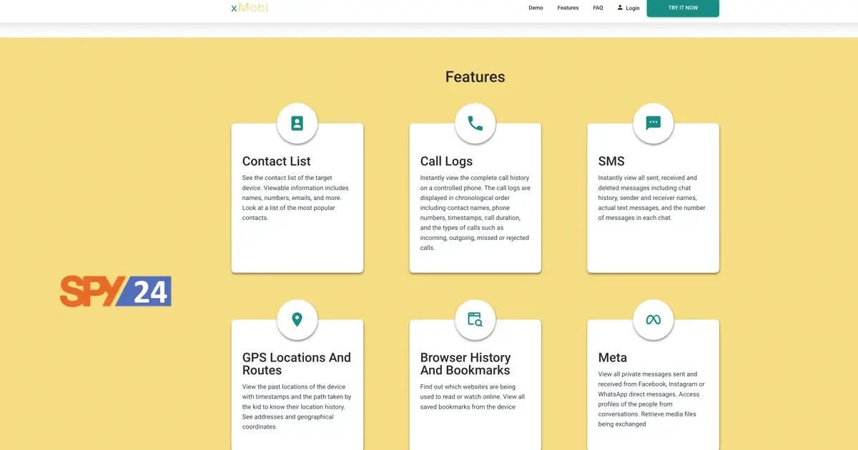Click the Features section title
Viewport: 858px width, 450px height.
tap(475, 77)
